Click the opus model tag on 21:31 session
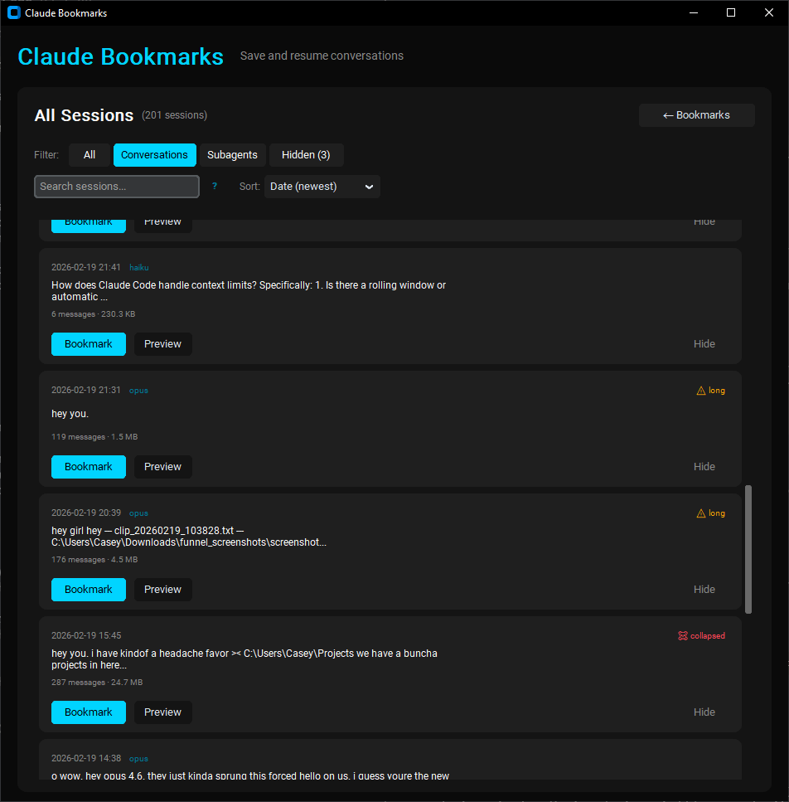The image size is (789, 802). [138, 391]
